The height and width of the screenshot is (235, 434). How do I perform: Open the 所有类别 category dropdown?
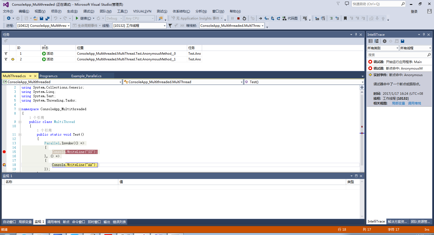[383, 48]
